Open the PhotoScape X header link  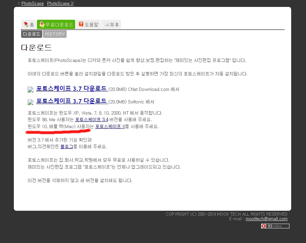click(x=60, y=3)
